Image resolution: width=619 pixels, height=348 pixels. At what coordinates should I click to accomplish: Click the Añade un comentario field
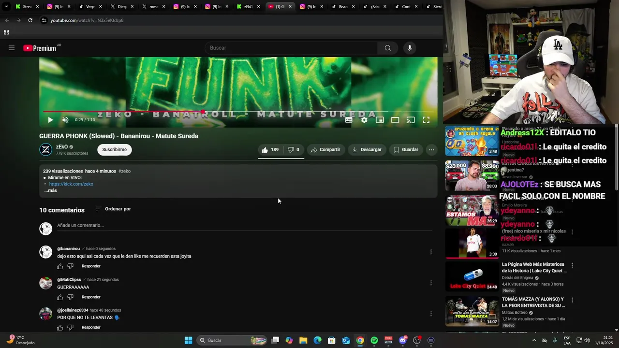[x=244, y=226]
